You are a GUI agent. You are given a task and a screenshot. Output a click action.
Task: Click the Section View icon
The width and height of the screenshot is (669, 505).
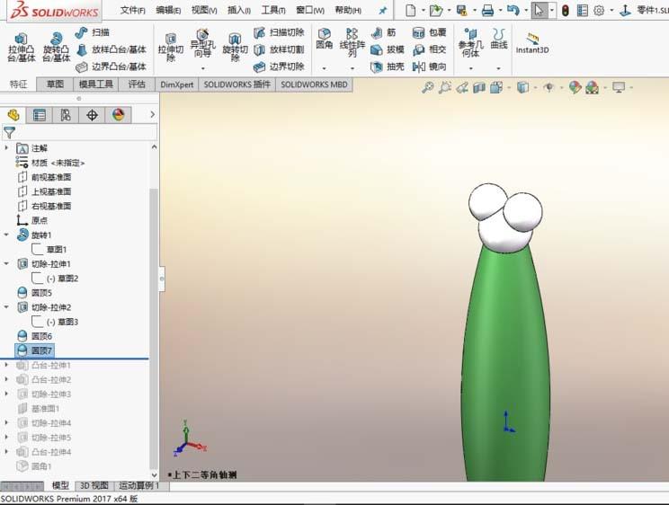[479, 88]
